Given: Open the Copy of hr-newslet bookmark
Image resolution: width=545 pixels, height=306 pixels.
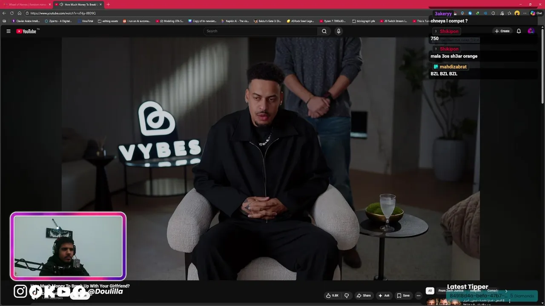Looking at the screenshot, I should point(202,21).
